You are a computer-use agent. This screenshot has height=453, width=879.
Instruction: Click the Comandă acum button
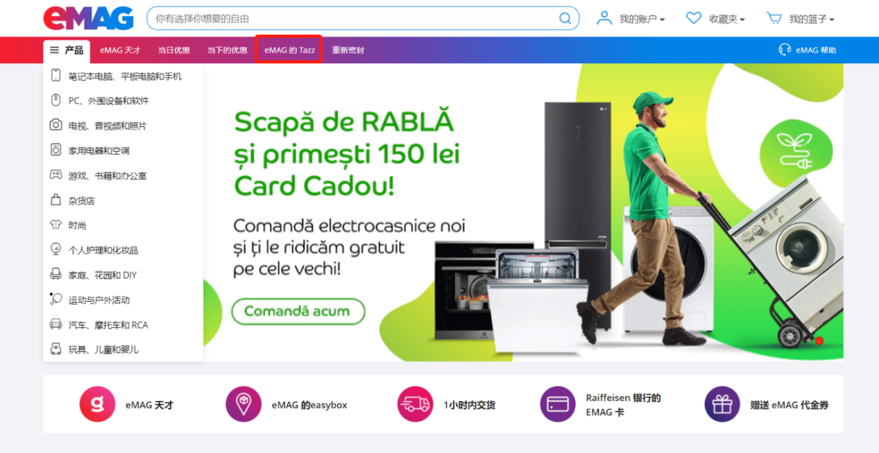(298, 311)
